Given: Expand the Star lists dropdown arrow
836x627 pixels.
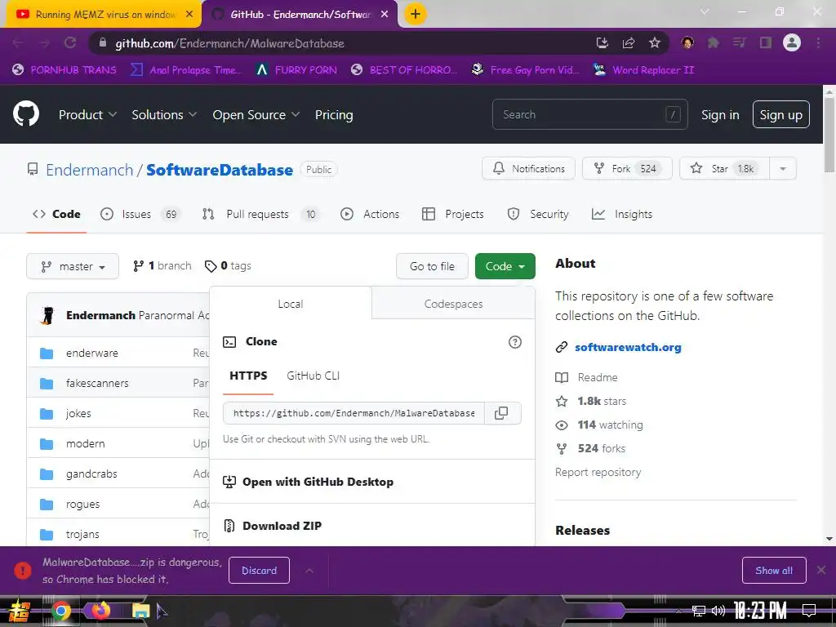Looking at the screenshot, I should click(x=783, y=168).
